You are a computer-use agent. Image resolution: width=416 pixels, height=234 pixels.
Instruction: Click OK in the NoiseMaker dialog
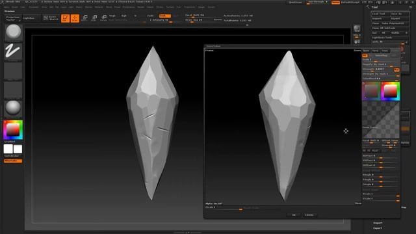[x=294, y=215]
